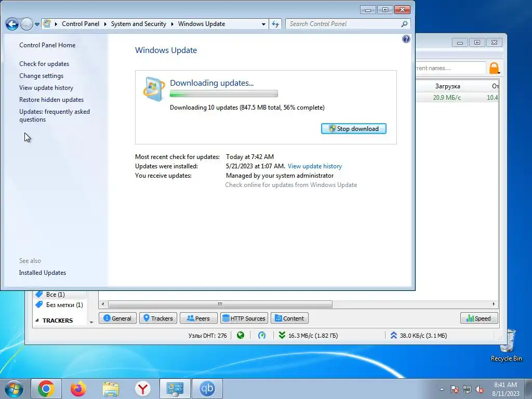Screen dimensions: 532x399
Task: Click the refresh button beside address bar
Action: click(x=275, y=24)
